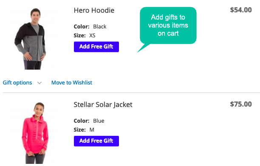Click the M size value
The width and height of the screenshot is (260, 166).
(x=92, y=130)
